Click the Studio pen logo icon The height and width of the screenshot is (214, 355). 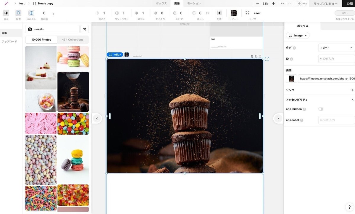click(6, 4)
